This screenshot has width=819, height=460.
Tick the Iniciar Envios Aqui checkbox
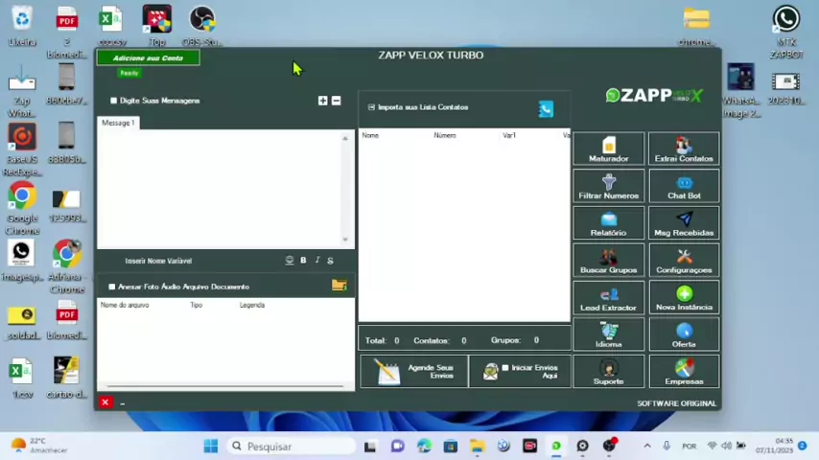(x=505, y=368)
